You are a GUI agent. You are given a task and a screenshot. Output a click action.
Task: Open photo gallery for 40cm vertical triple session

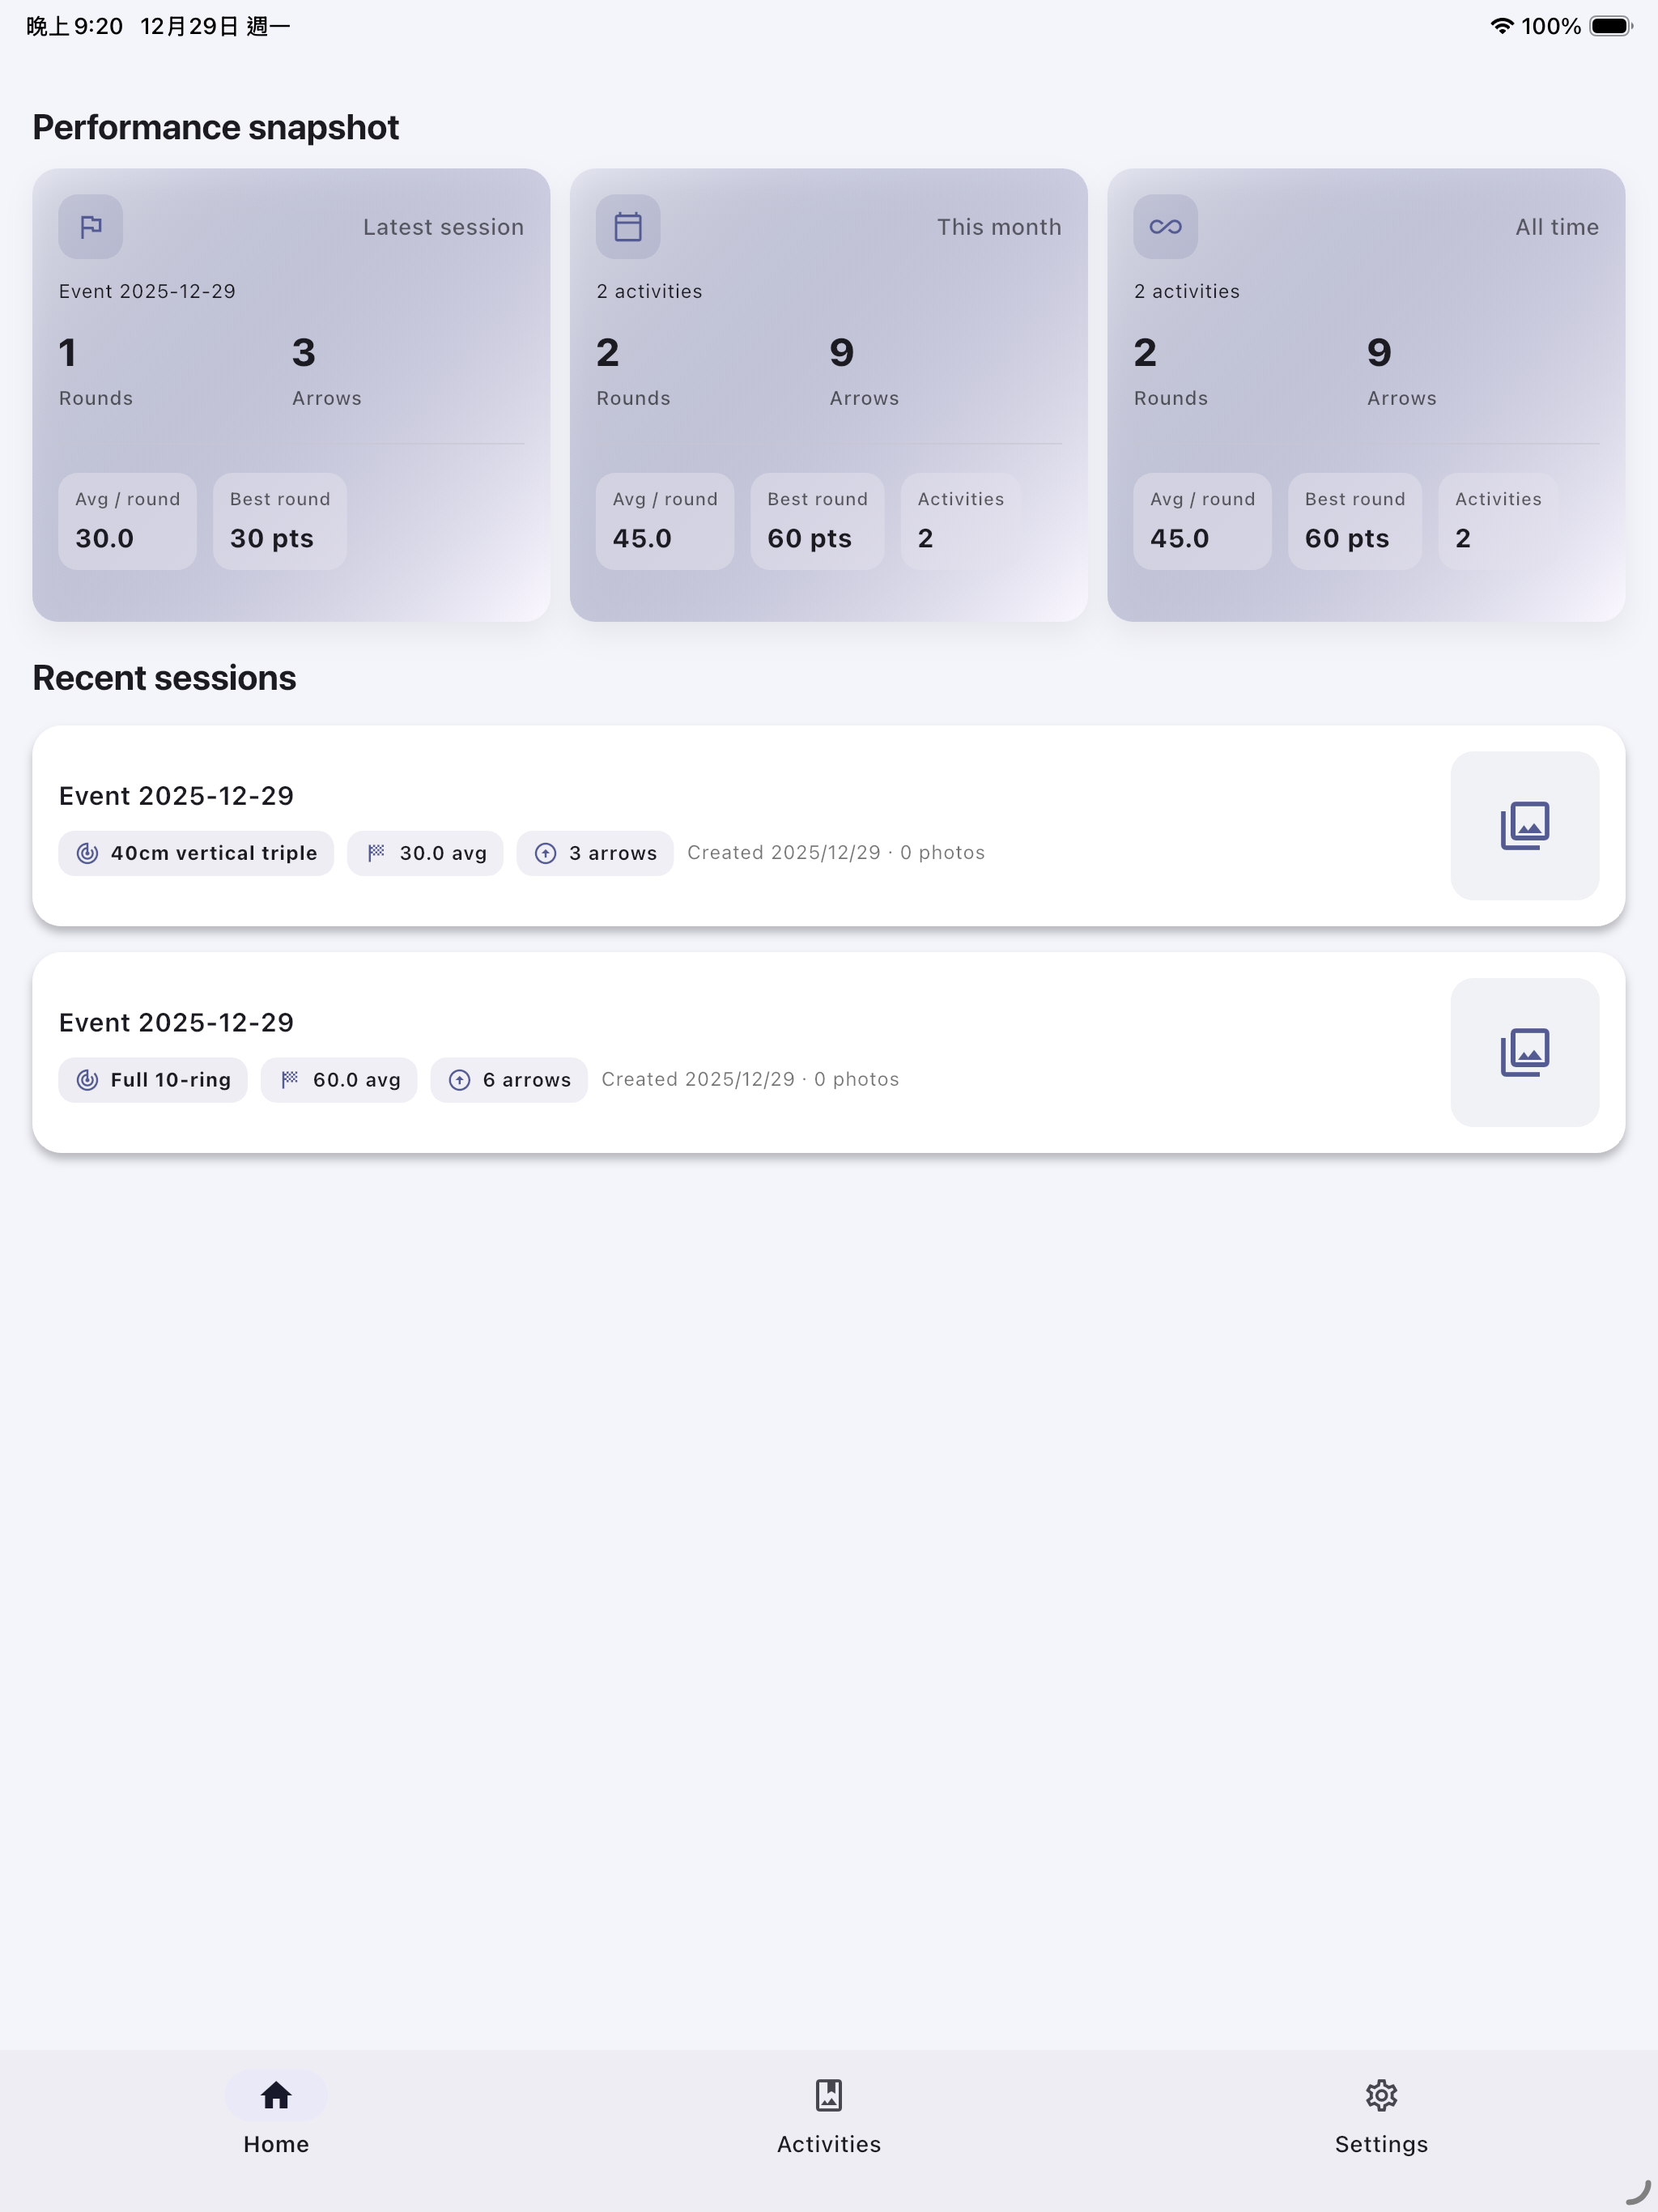1524,826
